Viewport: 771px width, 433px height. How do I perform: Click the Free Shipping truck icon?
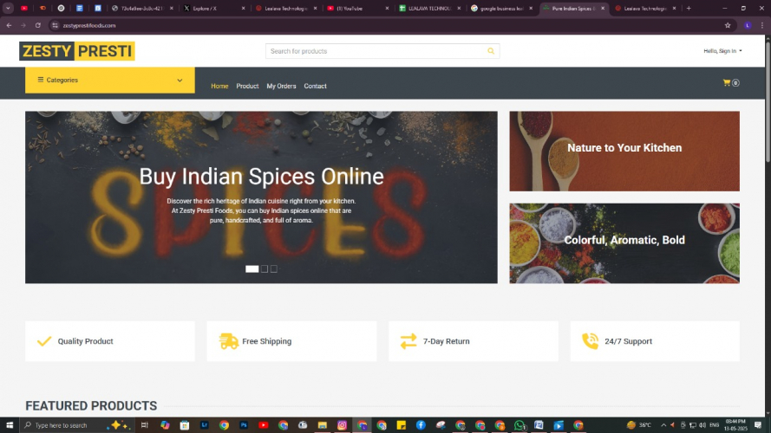[229, 341]
